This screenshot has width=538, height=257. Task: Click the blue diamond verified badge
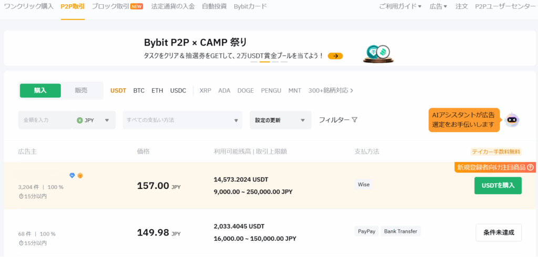pyautogui.click(x=72, y=175)
